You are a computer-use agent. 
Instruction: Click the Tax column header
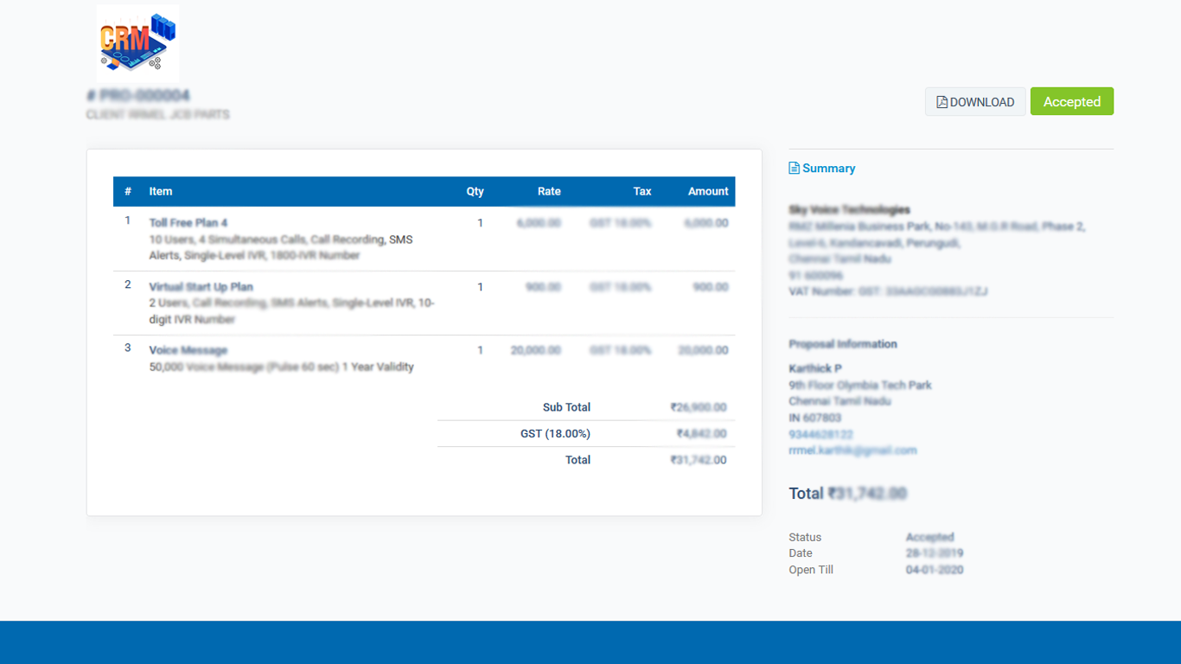(x=642, y=192)
